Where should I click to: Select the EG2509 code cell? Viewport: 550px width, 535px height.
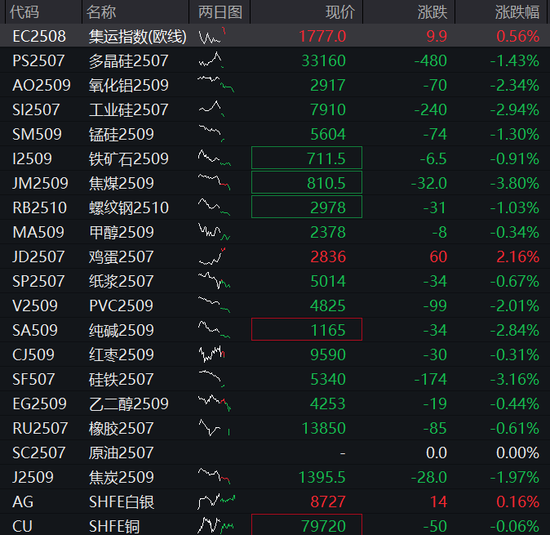[x=39, y=403]
